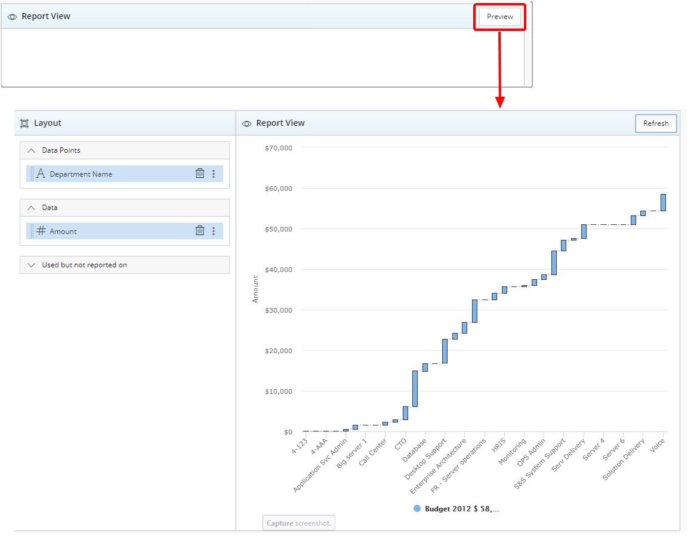Image resolution: width=694 pixels, height=540 pixels.
Task: Click the Voice waterfall bar
Action: tap(663, 202)
